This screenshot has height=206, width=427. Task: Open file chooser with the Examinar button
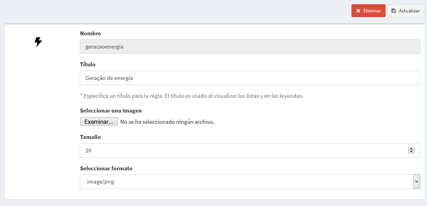[99, 121]
